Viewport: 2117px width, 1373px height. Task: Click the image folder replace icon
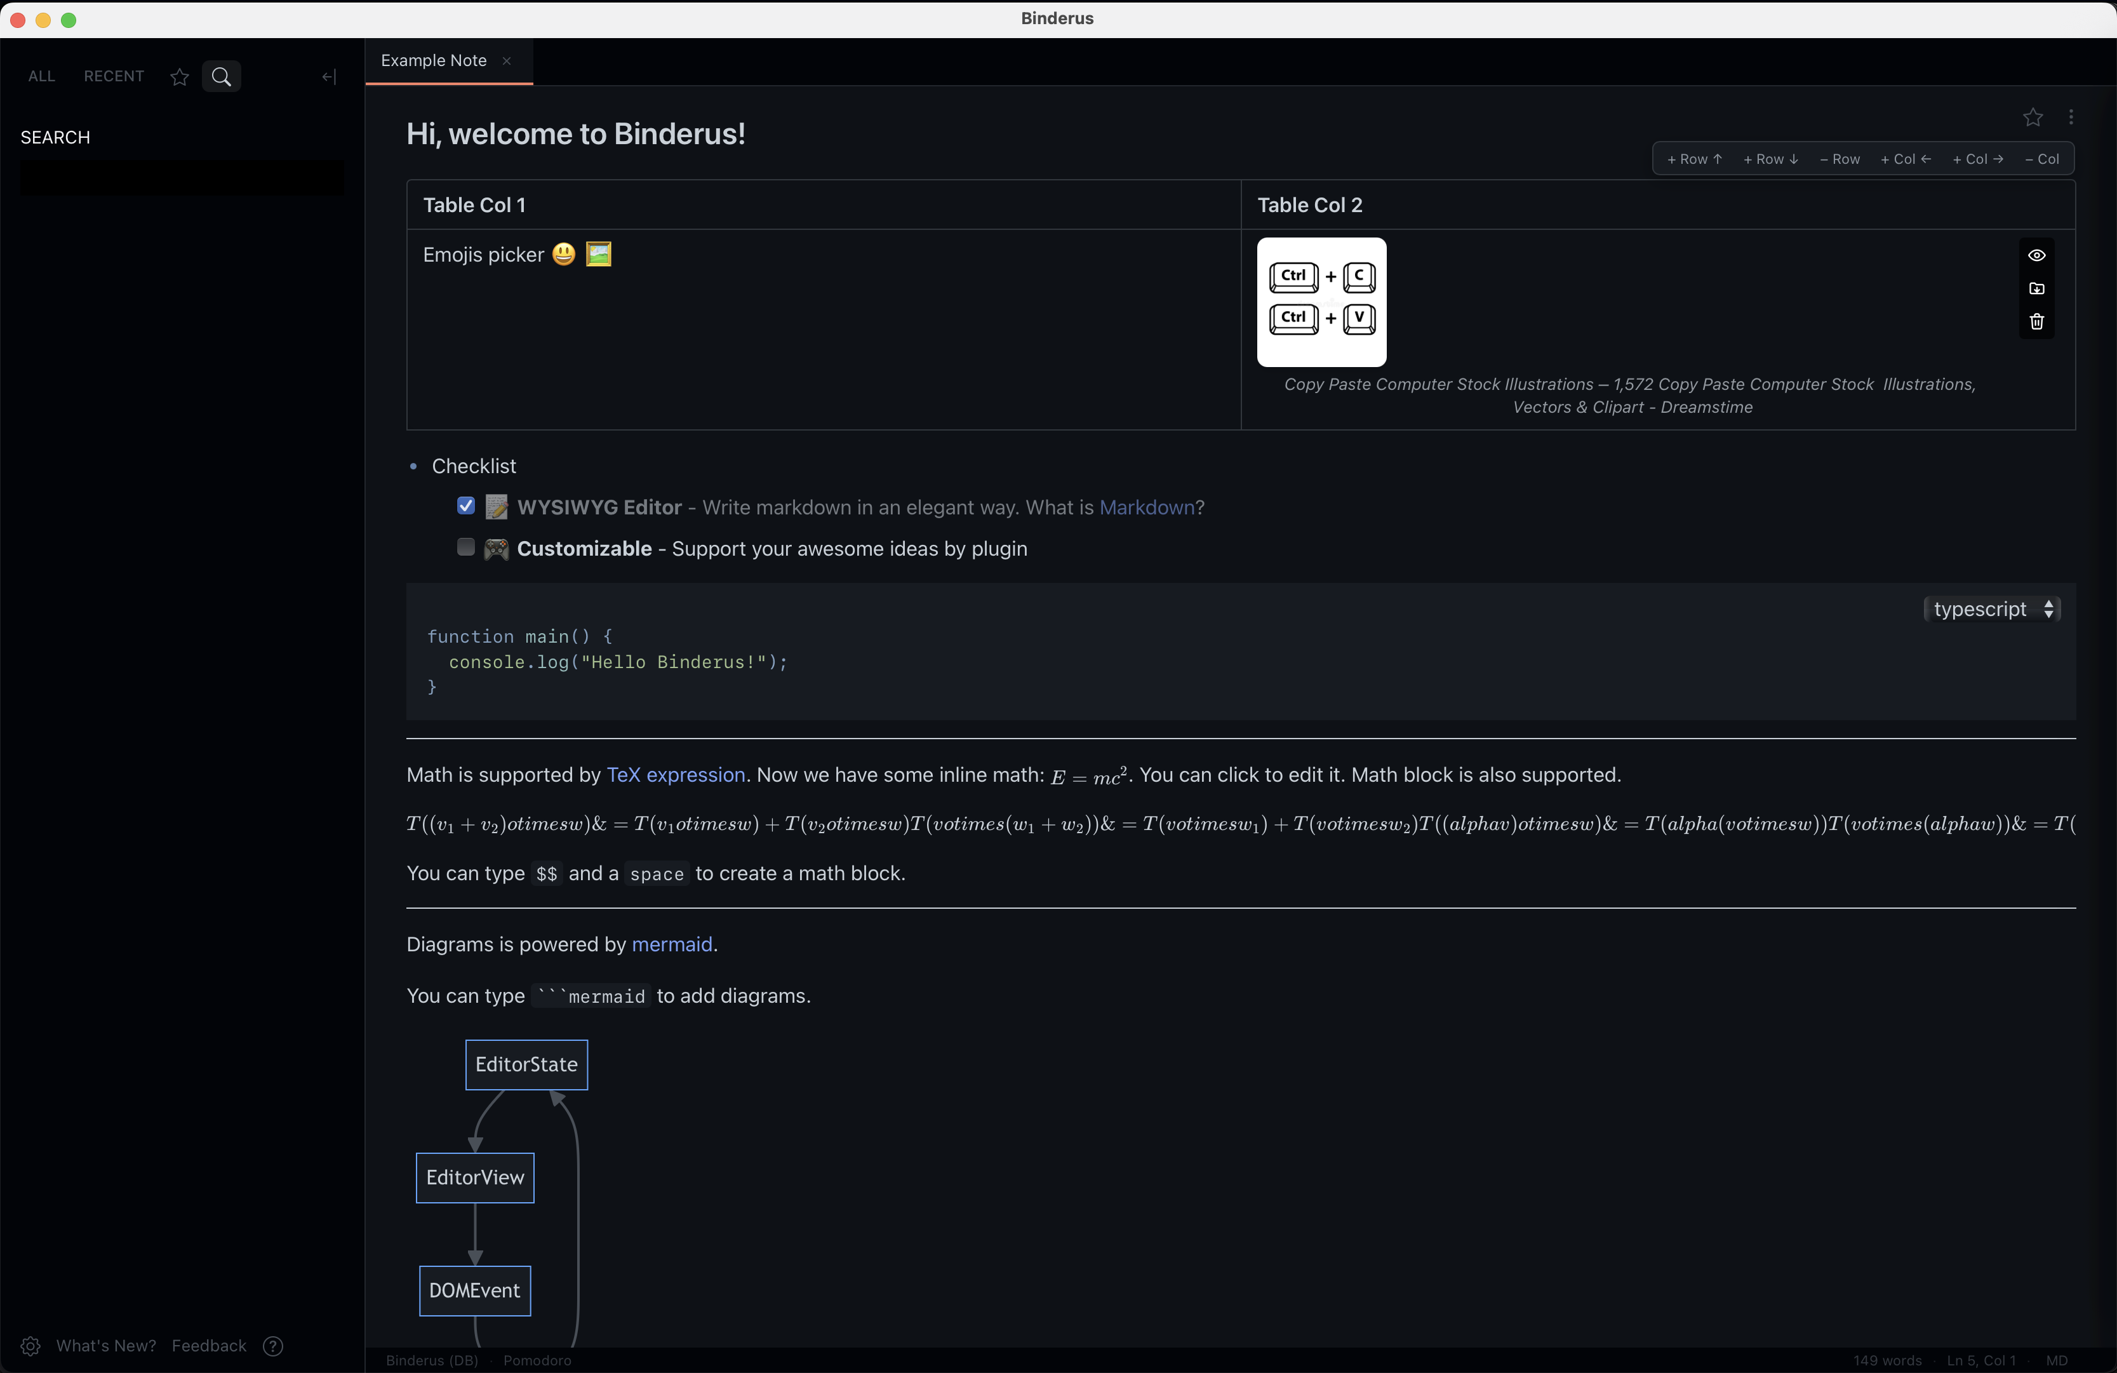[x=2037, y=288]
